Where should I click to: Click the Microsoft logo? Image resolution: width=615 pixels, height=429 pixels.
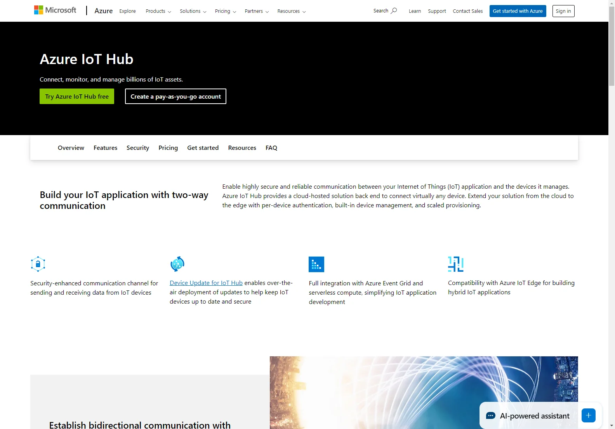click(55, 10)
